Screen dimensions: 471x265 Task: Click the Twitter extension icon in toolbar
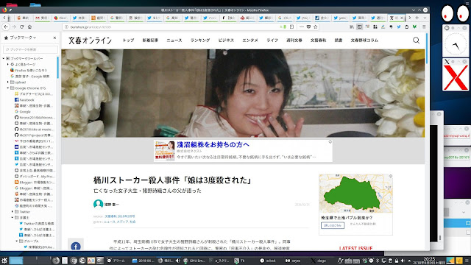click(x=399, y=26)
